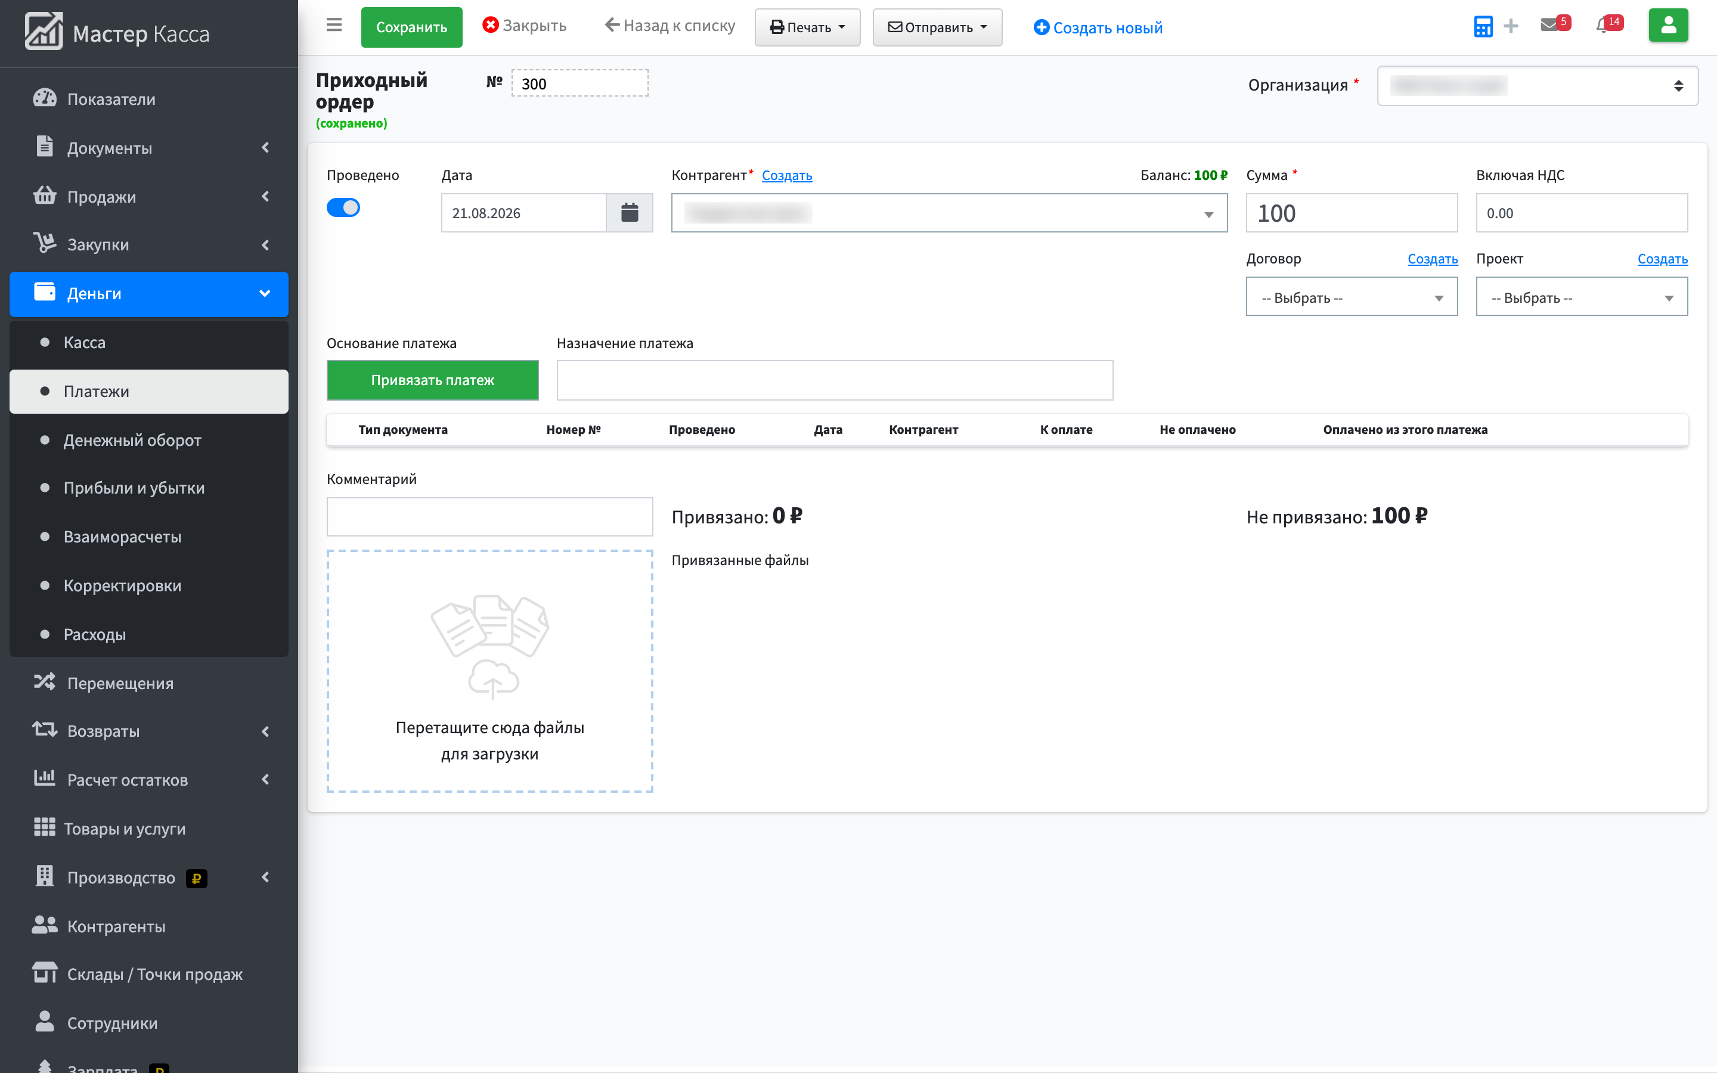Open the Контрагент dropdown
This screenshot has height=1073, width=1717.
click(x=949, y=213)
